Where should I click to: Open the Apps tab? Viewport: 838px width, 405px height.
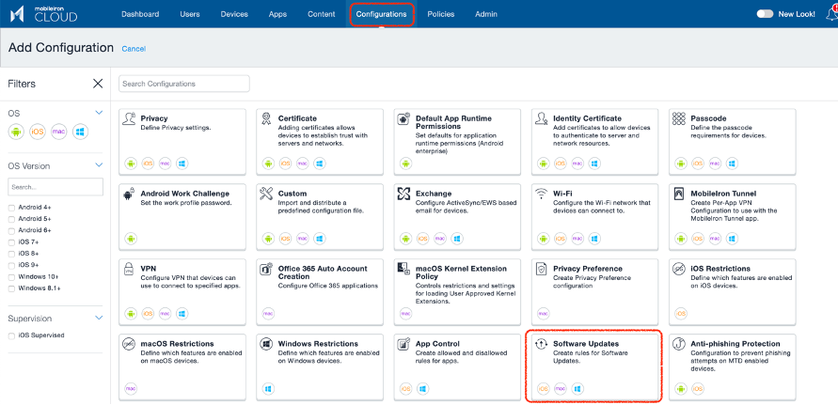[x=277, y=14]
